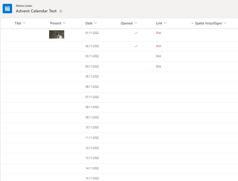Expand the Titel column dropdown
The image size is (238, 181).
point(24,23)
